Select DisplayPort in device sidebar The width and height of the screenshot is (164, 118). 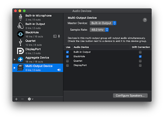(38, 51)
